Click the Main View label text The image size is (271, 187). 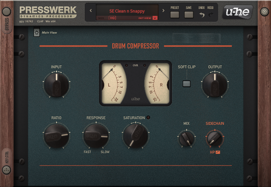49,32
